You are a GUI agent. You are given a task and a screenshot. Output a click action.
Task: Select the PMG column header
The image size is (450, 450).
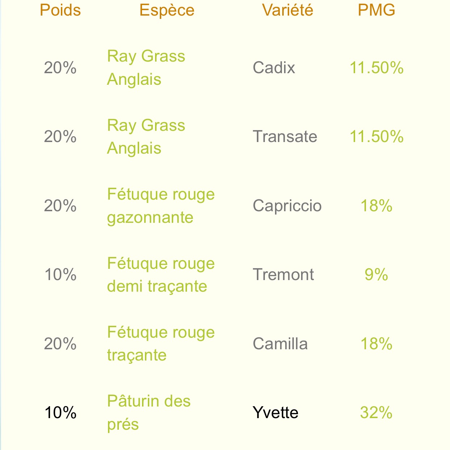pyautogui.click(x=376, y=10)
